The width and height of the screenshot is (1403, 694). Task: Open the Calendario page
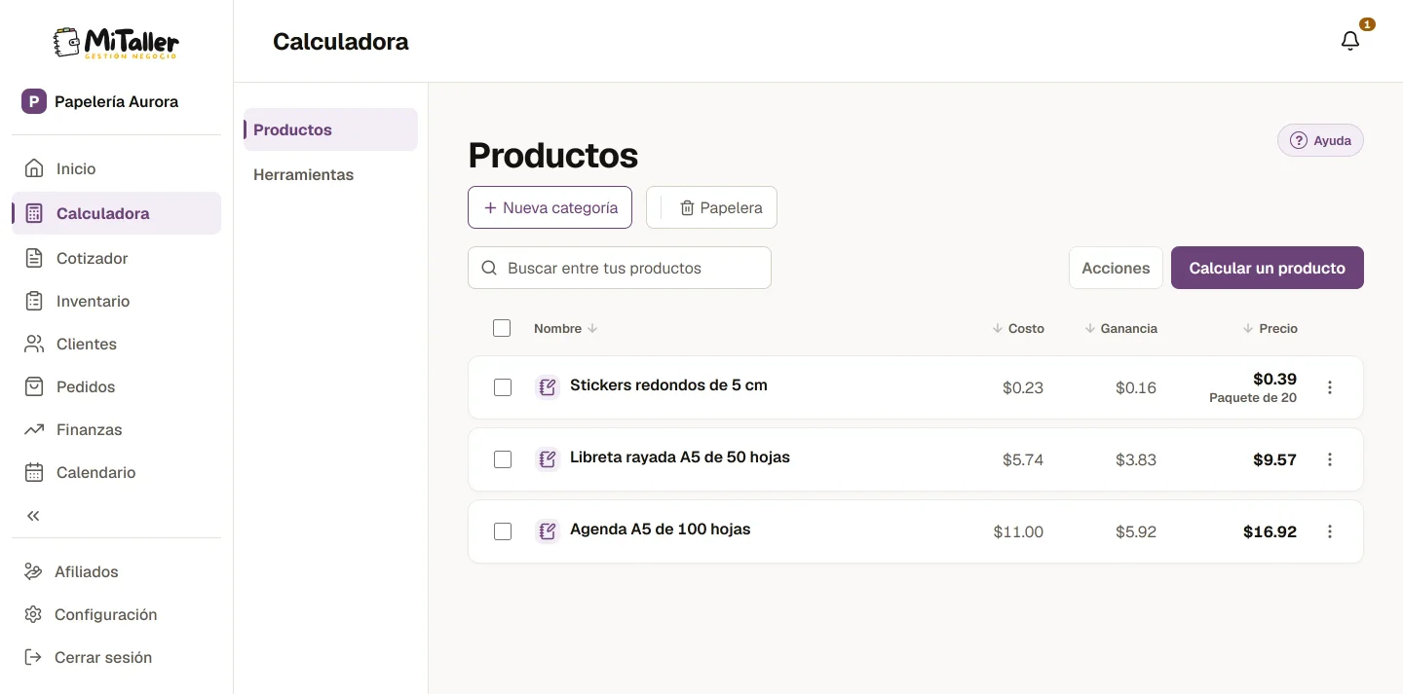pos(116,472)
